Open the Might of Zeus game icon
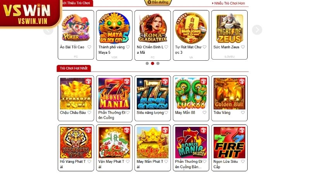The height and width of the screenshot is (174, 310). (x=229, y=28)
